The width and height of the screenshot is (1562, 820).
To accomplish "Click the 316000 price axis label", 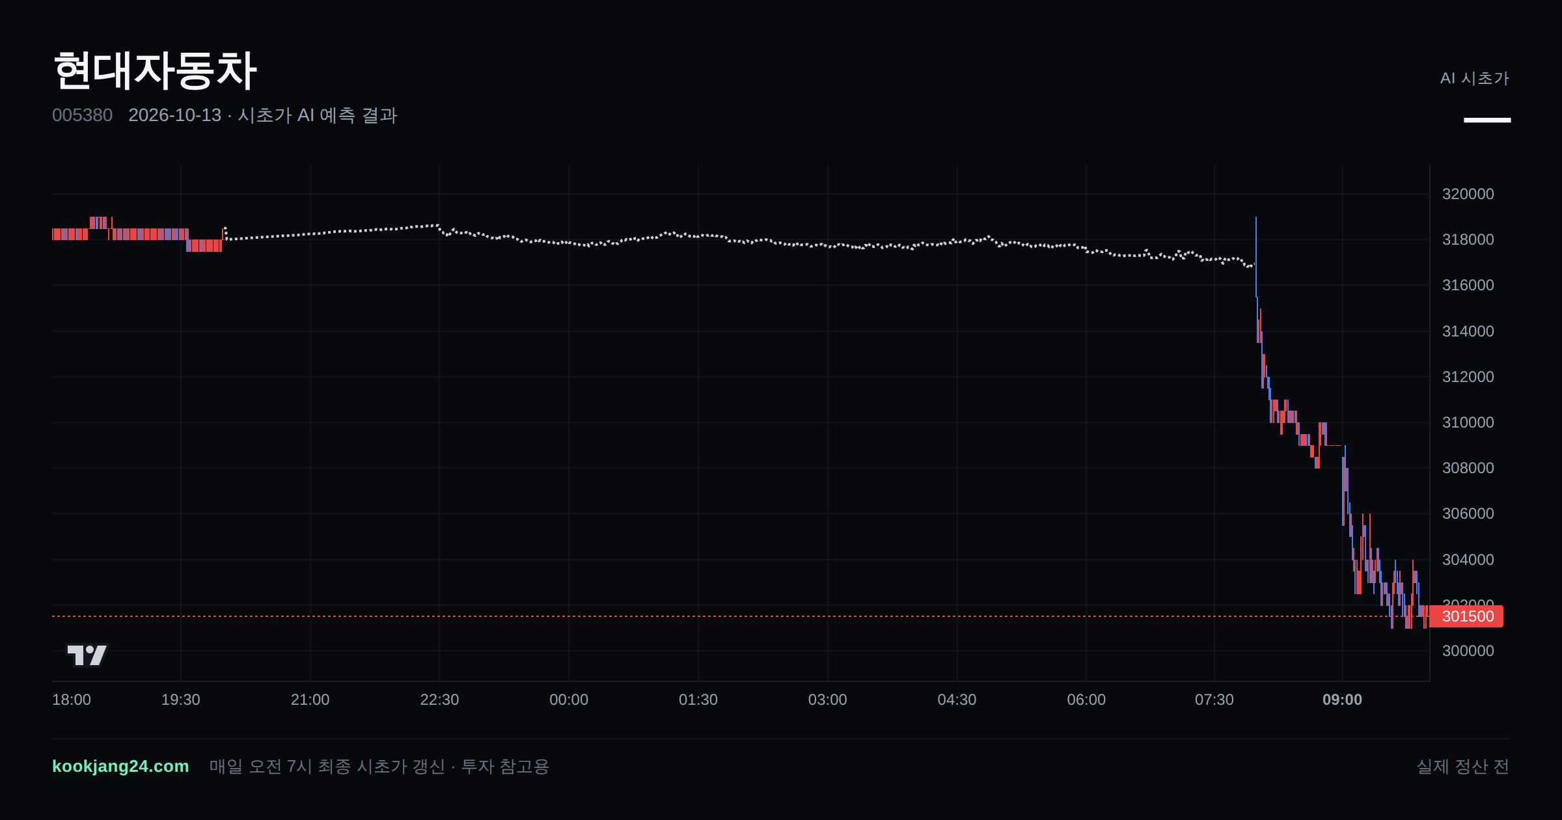I will pos(1468,285).
